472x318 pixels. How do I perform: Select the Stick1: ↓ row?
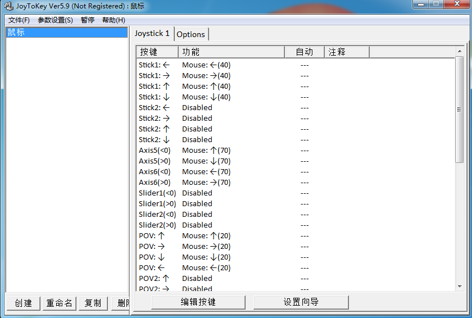click(296, 97)
